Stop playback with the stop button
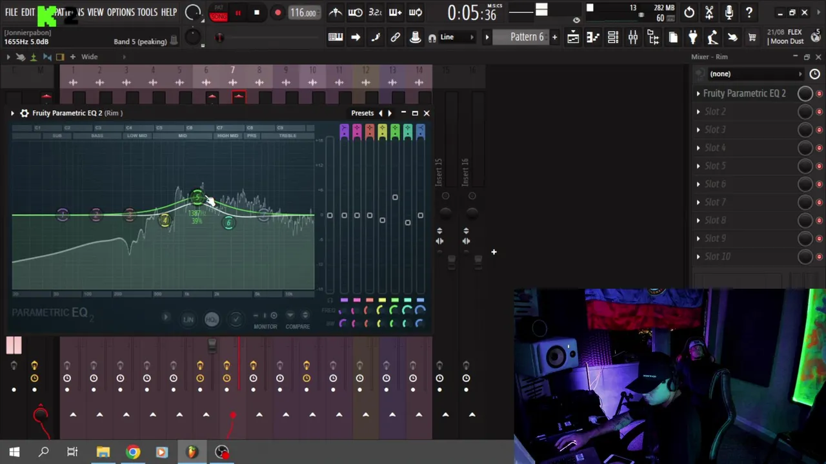This screenshot has width=826, height=464. coord(257,13)
